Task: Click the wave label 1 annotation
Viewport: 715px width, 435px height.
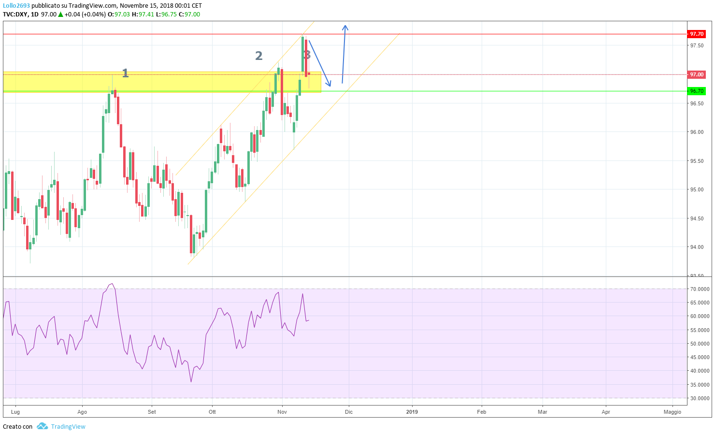Action: (125, 73)
